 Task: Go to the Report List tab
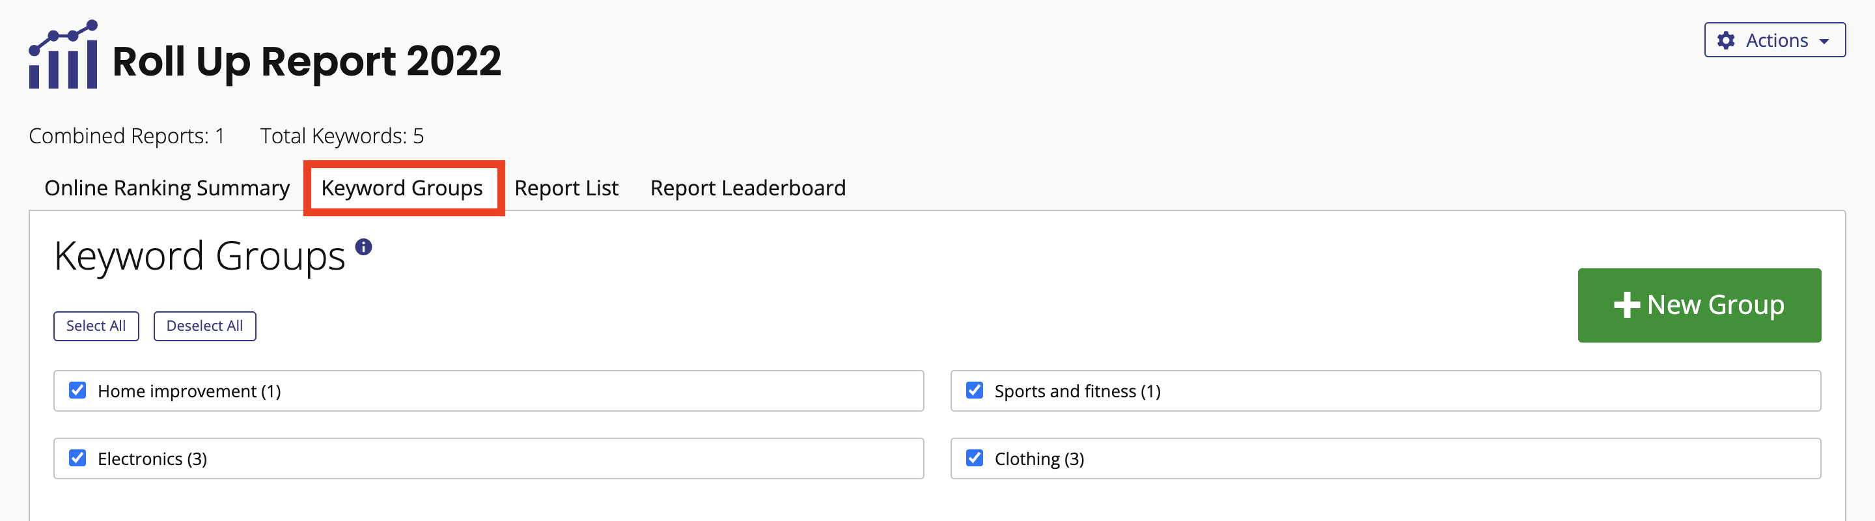(566, 188)
